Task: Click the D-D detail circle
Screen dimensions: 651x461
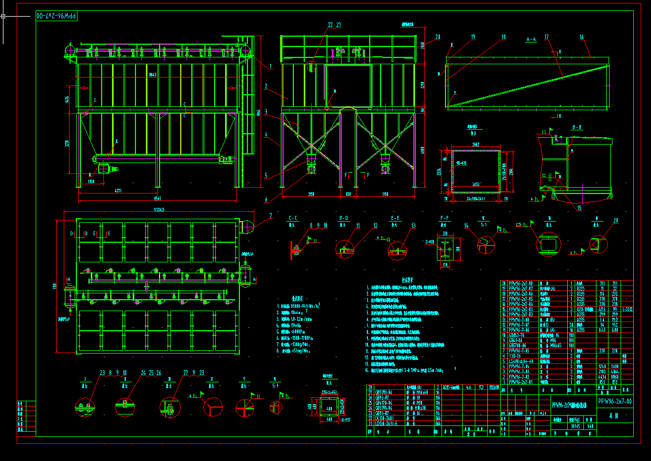Action: pyautogui.click(x=345, y=250)
